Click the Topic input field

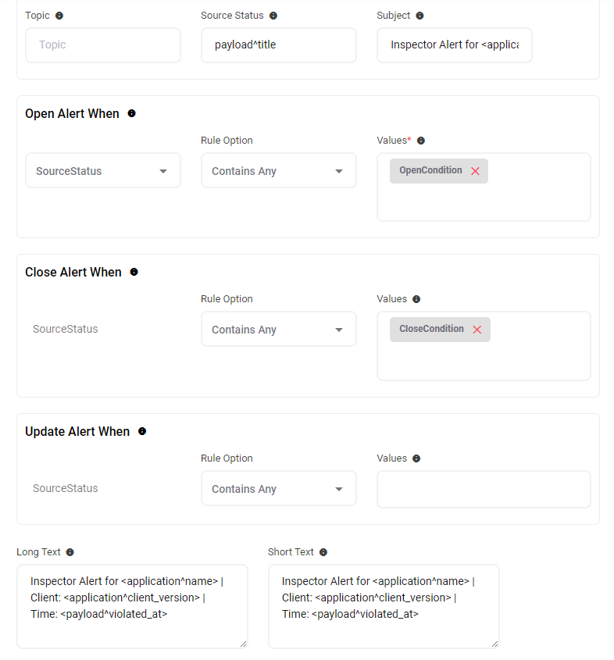(102, 45)
